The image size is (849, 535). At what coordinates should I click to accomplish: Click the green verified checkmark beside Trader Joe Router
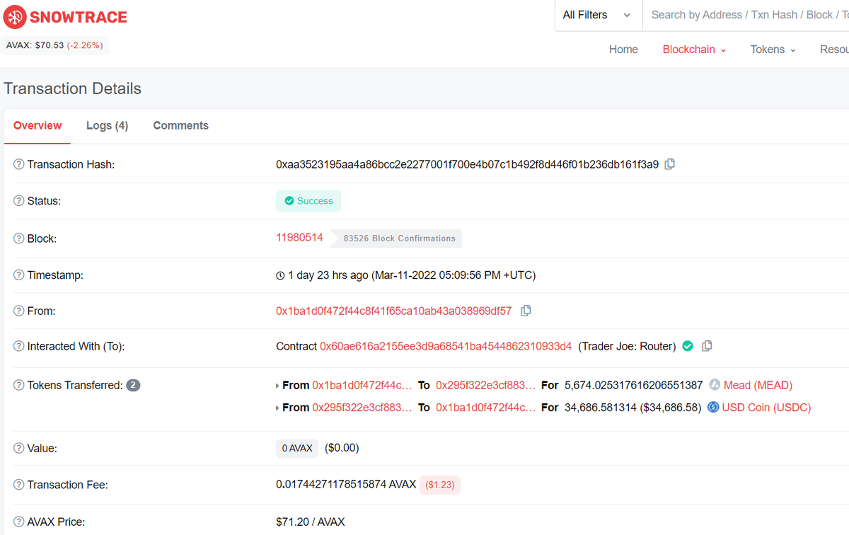point(688,346)
